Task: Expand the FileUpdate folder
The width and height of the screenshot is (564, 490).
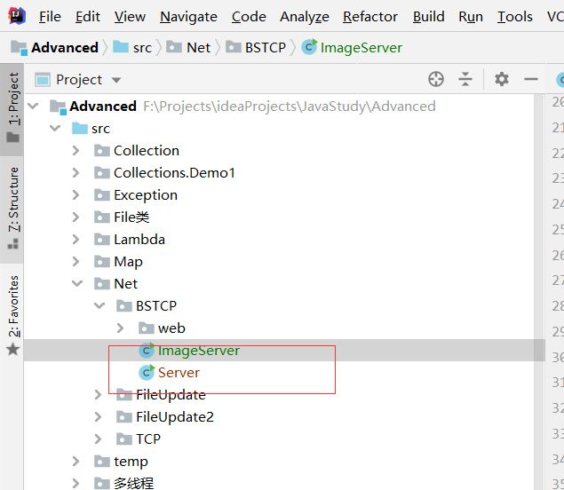Action: coord(98,395)
